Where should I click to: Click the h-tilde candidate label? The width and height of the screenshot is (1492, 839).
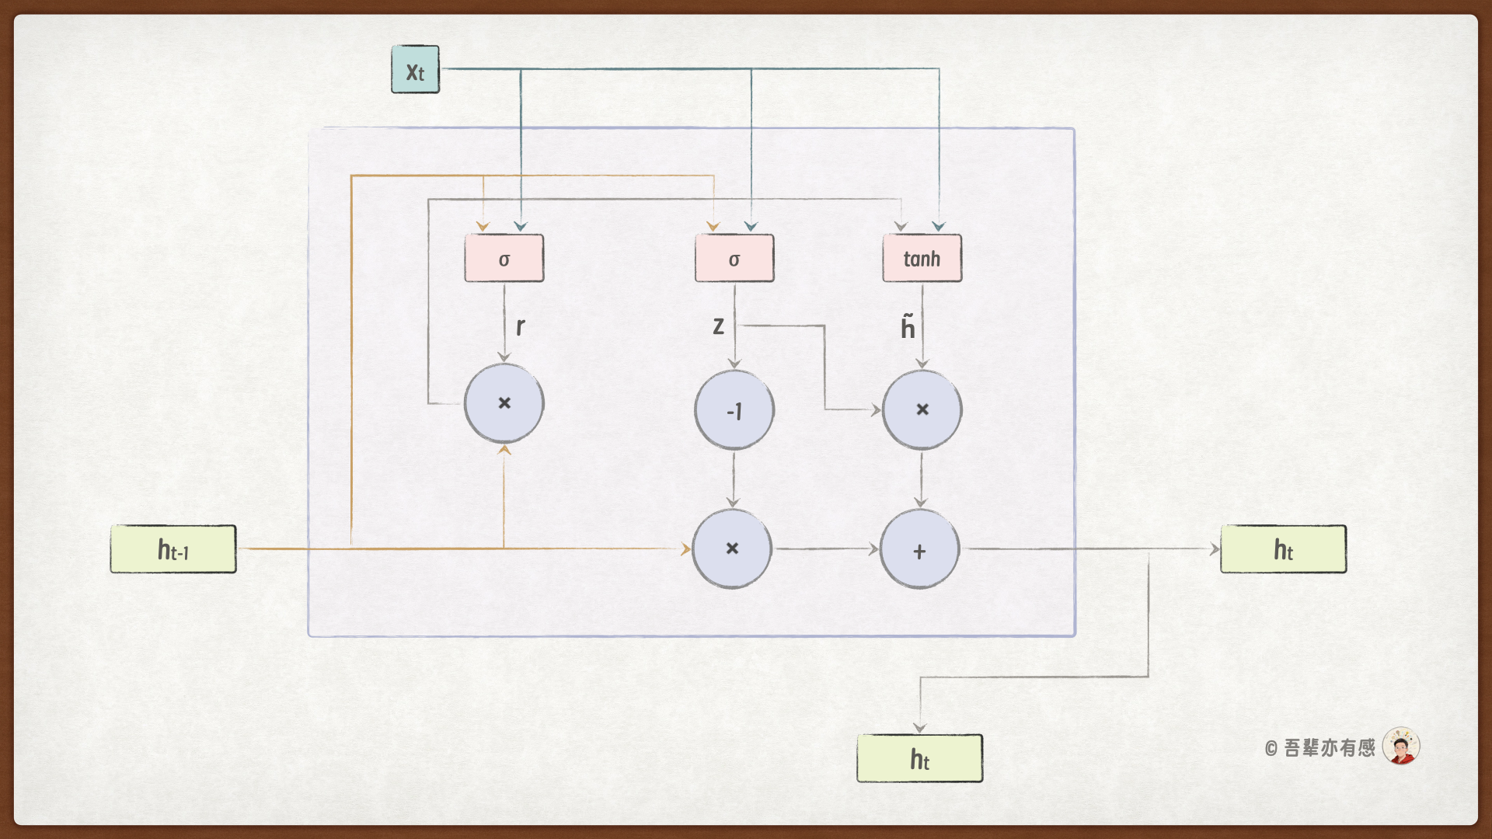pyautogui.click(x=908, y=327)
